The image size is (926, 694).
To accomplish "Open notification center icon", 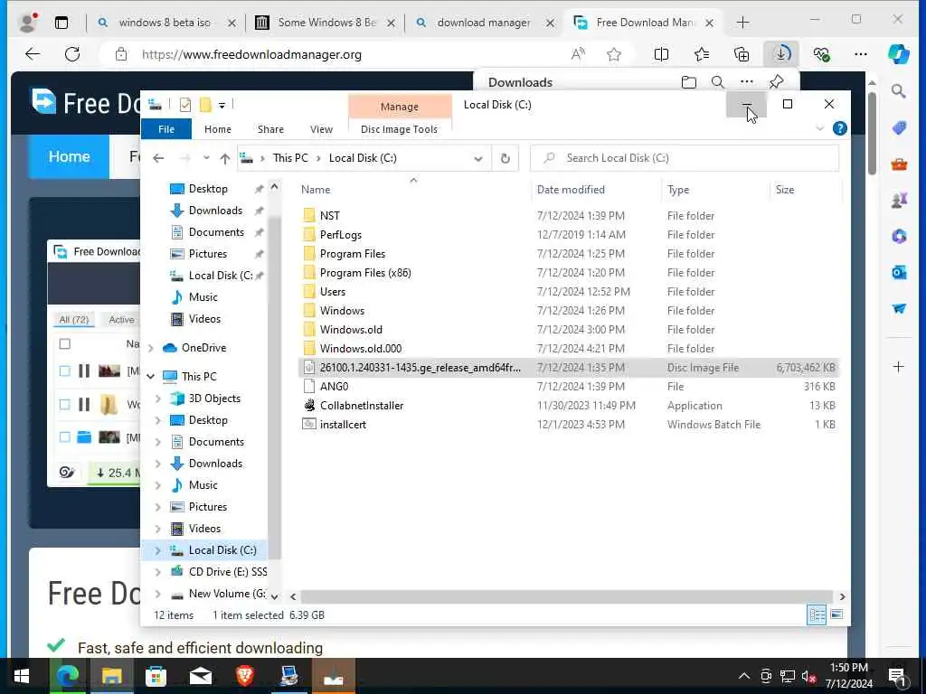I will pos(897,677).
